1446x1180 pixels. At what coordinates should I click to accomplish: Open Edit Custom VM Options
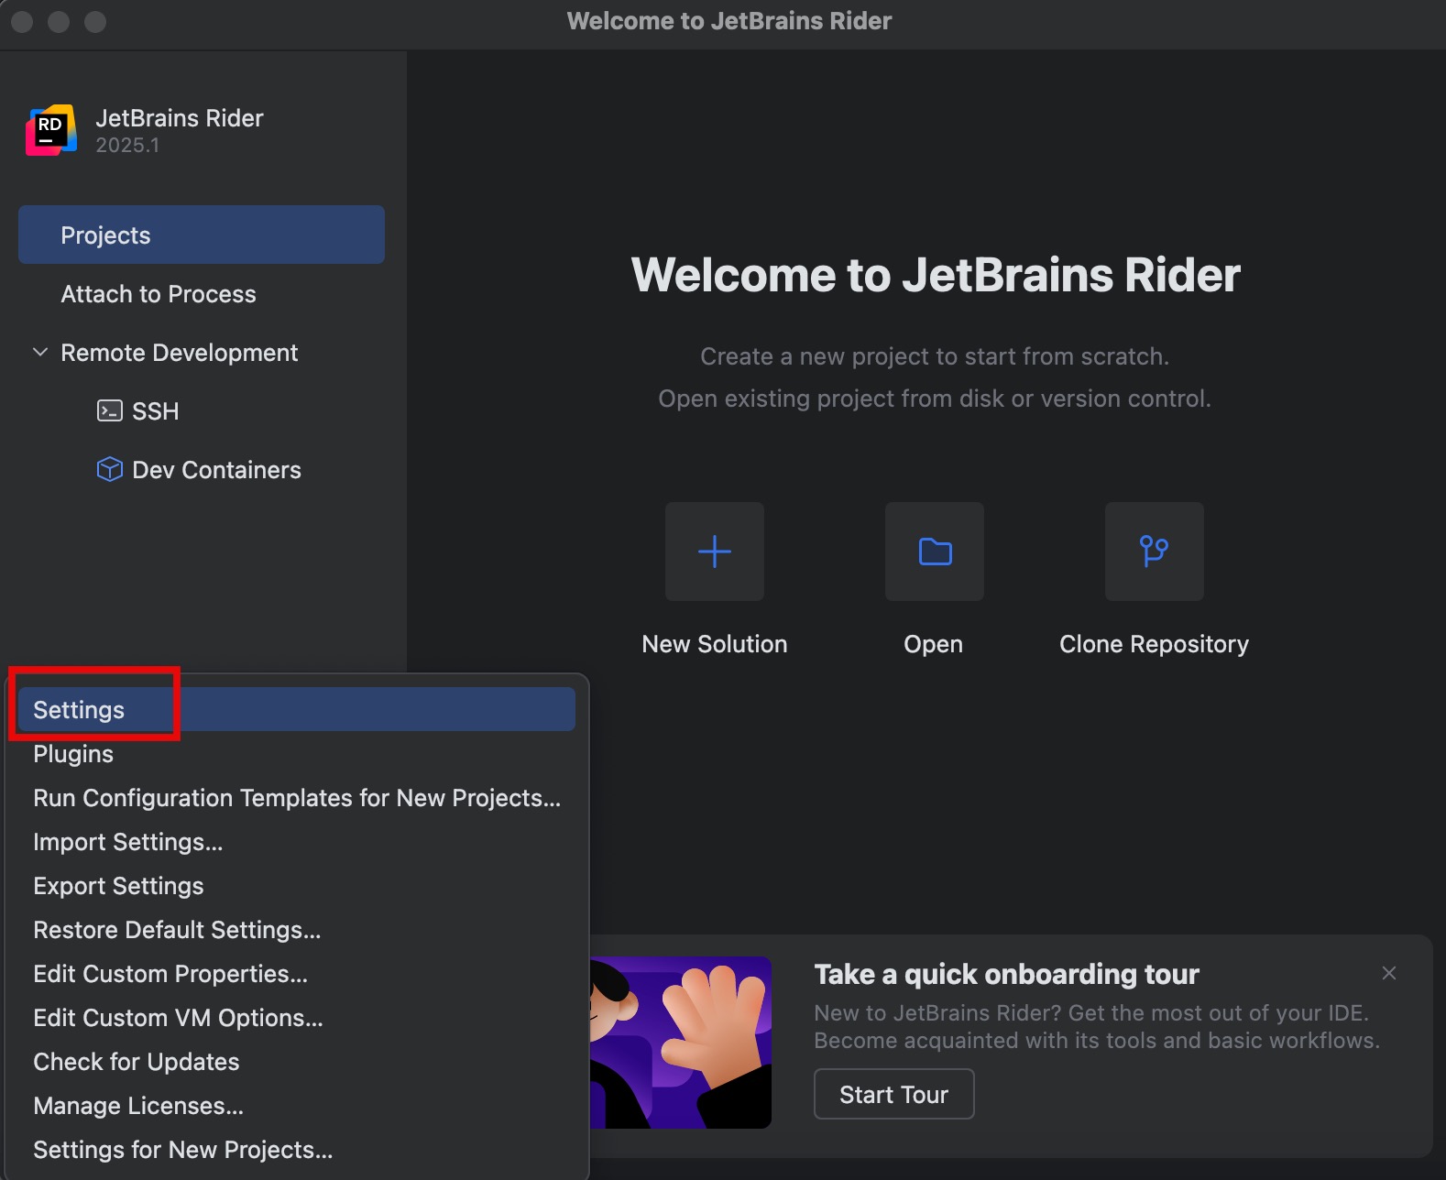tap(178, 1018)
